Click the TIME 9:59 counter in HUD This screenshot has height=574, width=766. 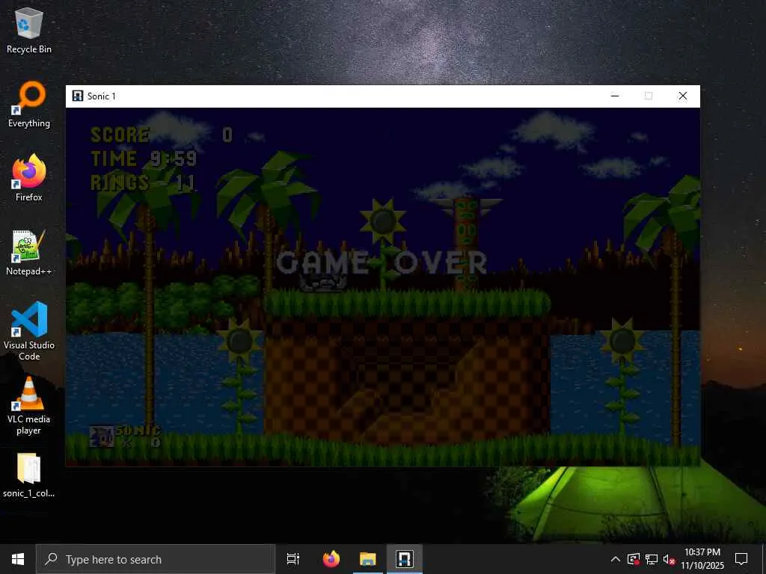point(144,158)
